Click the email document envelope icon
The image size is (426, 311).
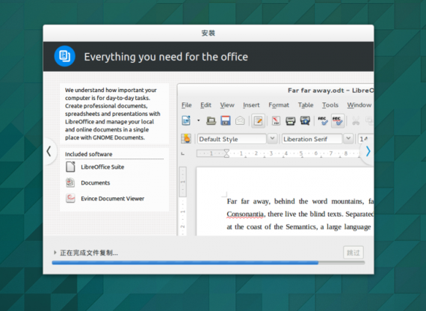[240, 120]
